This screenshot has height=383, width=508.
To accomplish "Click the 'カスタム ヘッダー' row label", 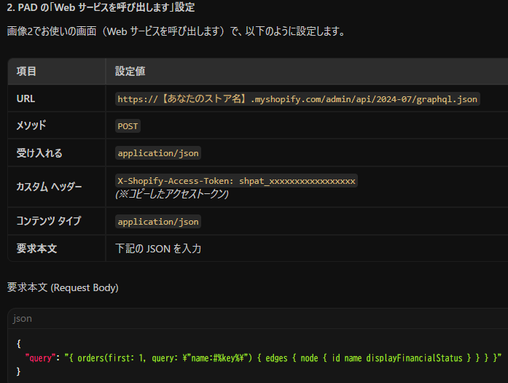I will click(x=49, y=187).
